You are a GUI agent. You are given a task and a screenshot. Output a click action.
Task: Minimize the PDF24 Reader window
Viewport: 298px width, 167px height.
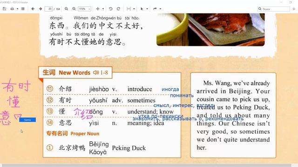[281, 2]
